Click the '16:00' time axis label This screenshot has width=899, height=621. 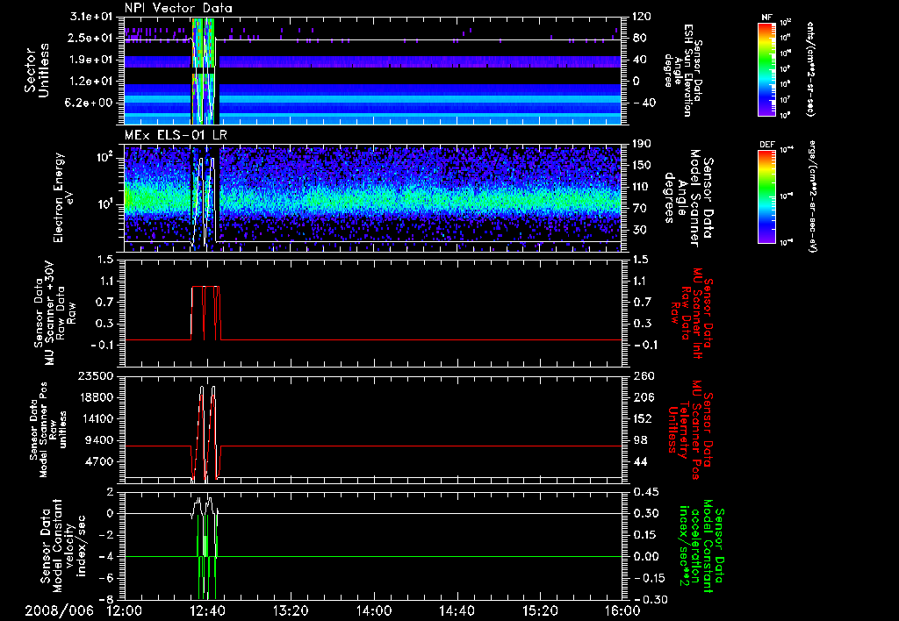tap(622, 610)
